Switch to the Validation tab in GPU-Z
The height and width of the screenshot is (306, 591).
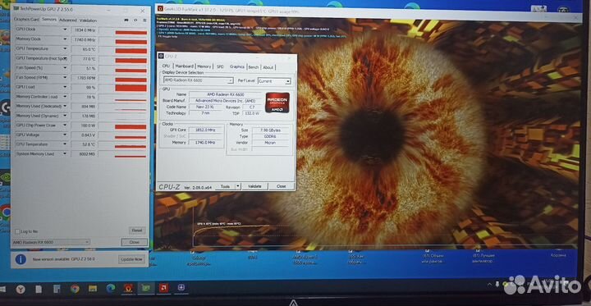[88, 21]
